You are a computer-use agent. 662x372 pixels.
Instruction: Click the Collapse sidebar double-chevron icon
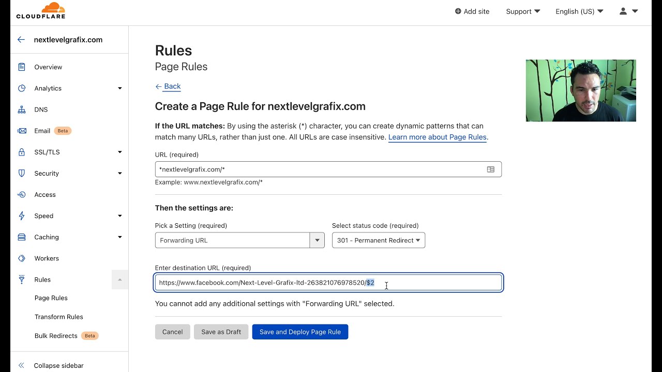click(21, 365)
